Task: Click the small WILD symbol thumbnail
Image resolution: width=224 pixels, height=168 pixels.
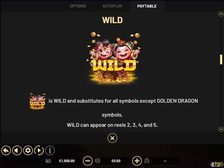Action: (x=38, y=101)
